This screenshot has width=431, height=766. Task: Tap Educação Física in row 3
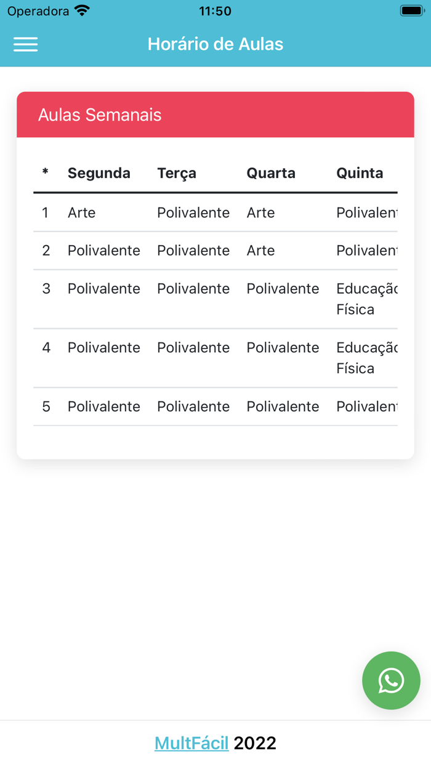[365, 299]
